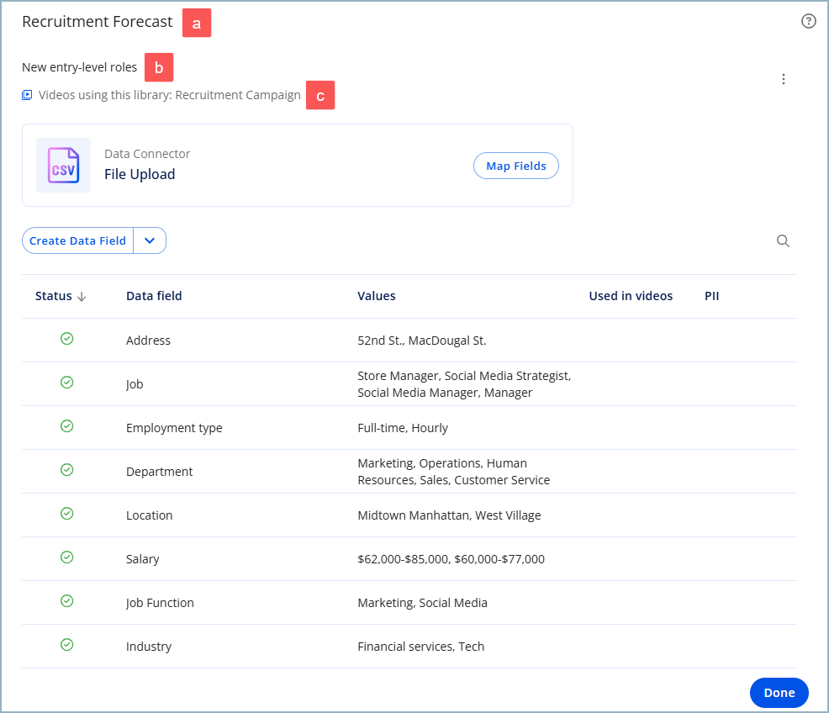829x713 pixels.
Task: Select the Employment type data field
Action: pos(174,428)
